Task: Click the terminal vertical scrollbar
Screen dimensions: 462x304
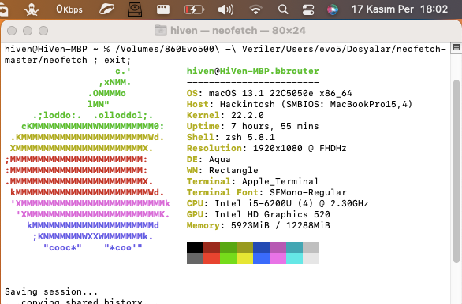Action: point(456,171)
